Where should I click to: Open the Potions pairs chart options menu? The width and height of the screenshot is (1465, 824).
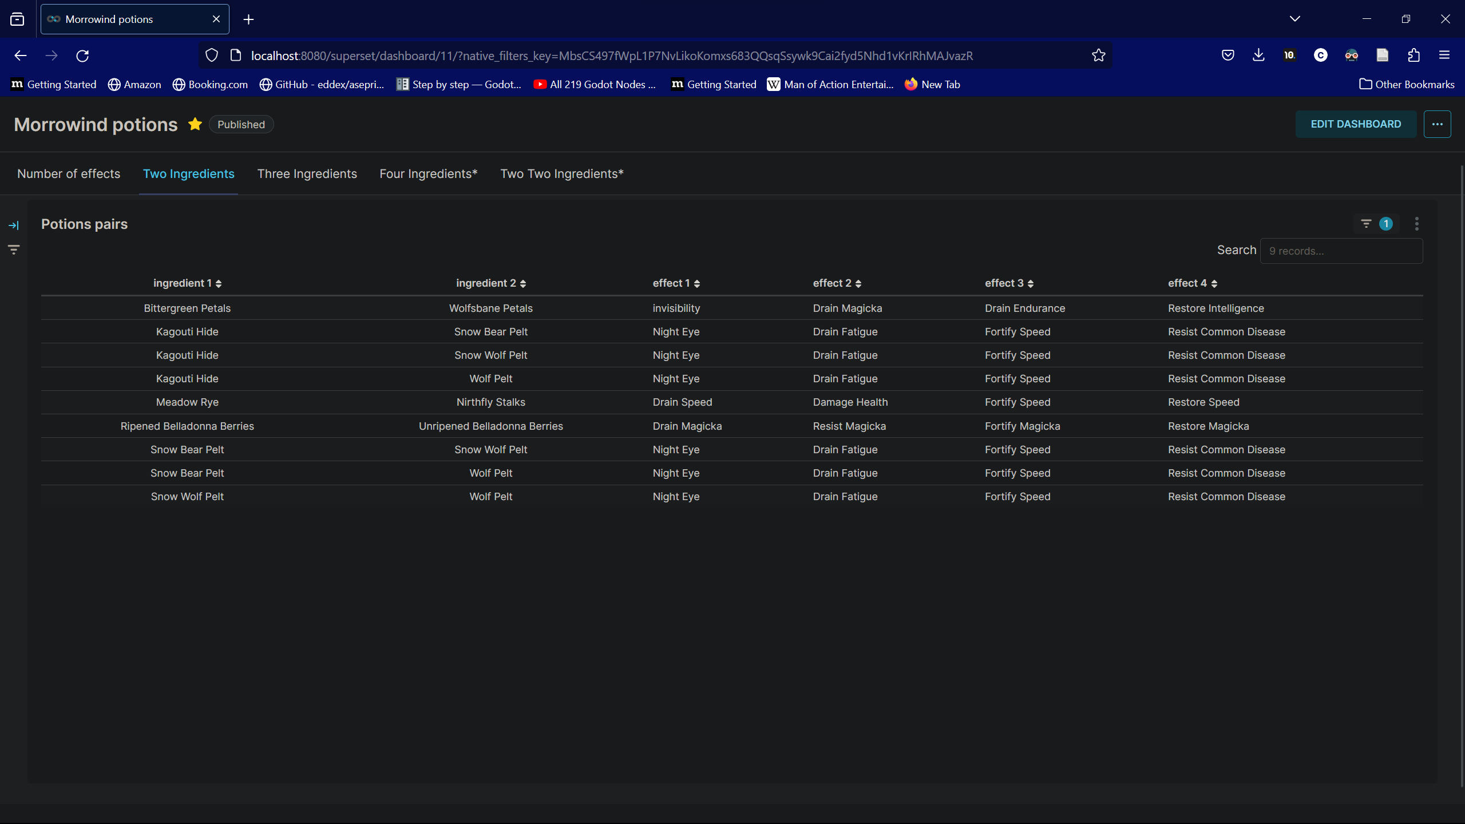(x=1416, y=224)
